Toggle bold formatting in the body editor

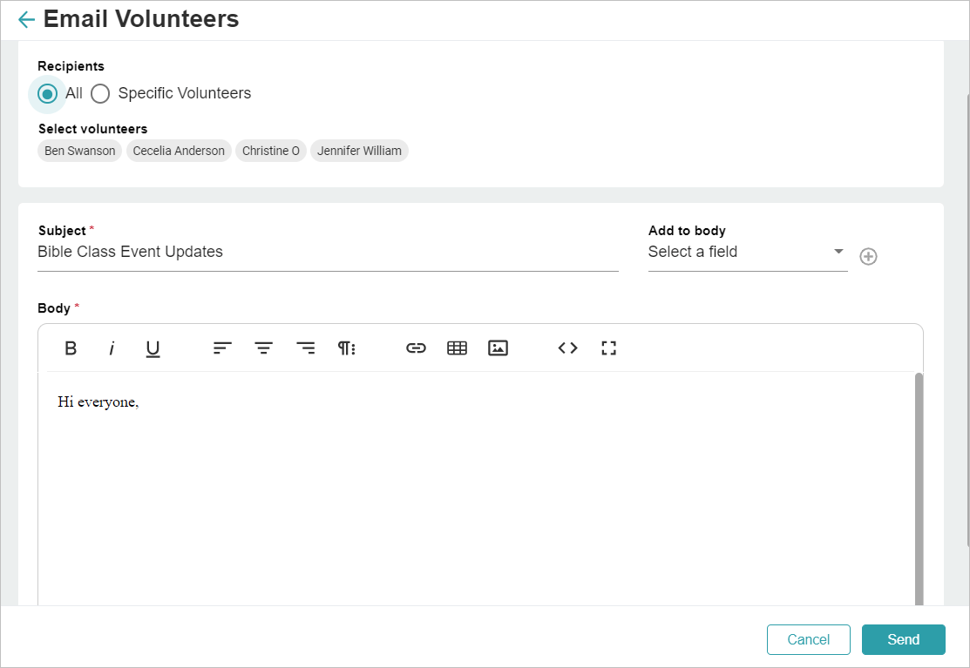click(71, 348)
